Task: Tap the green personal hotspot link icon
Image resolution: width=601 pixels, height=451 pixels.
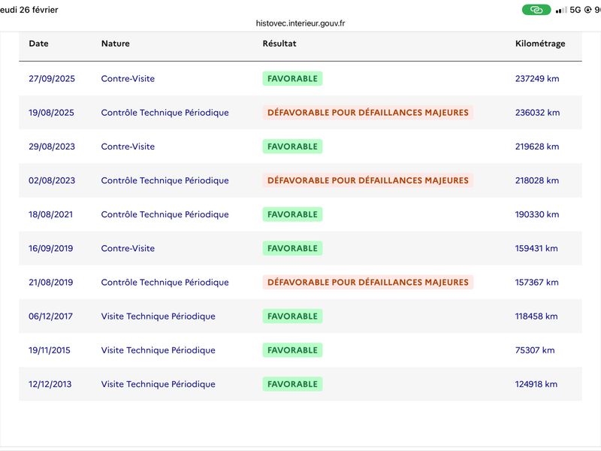Action: point(536,10)
